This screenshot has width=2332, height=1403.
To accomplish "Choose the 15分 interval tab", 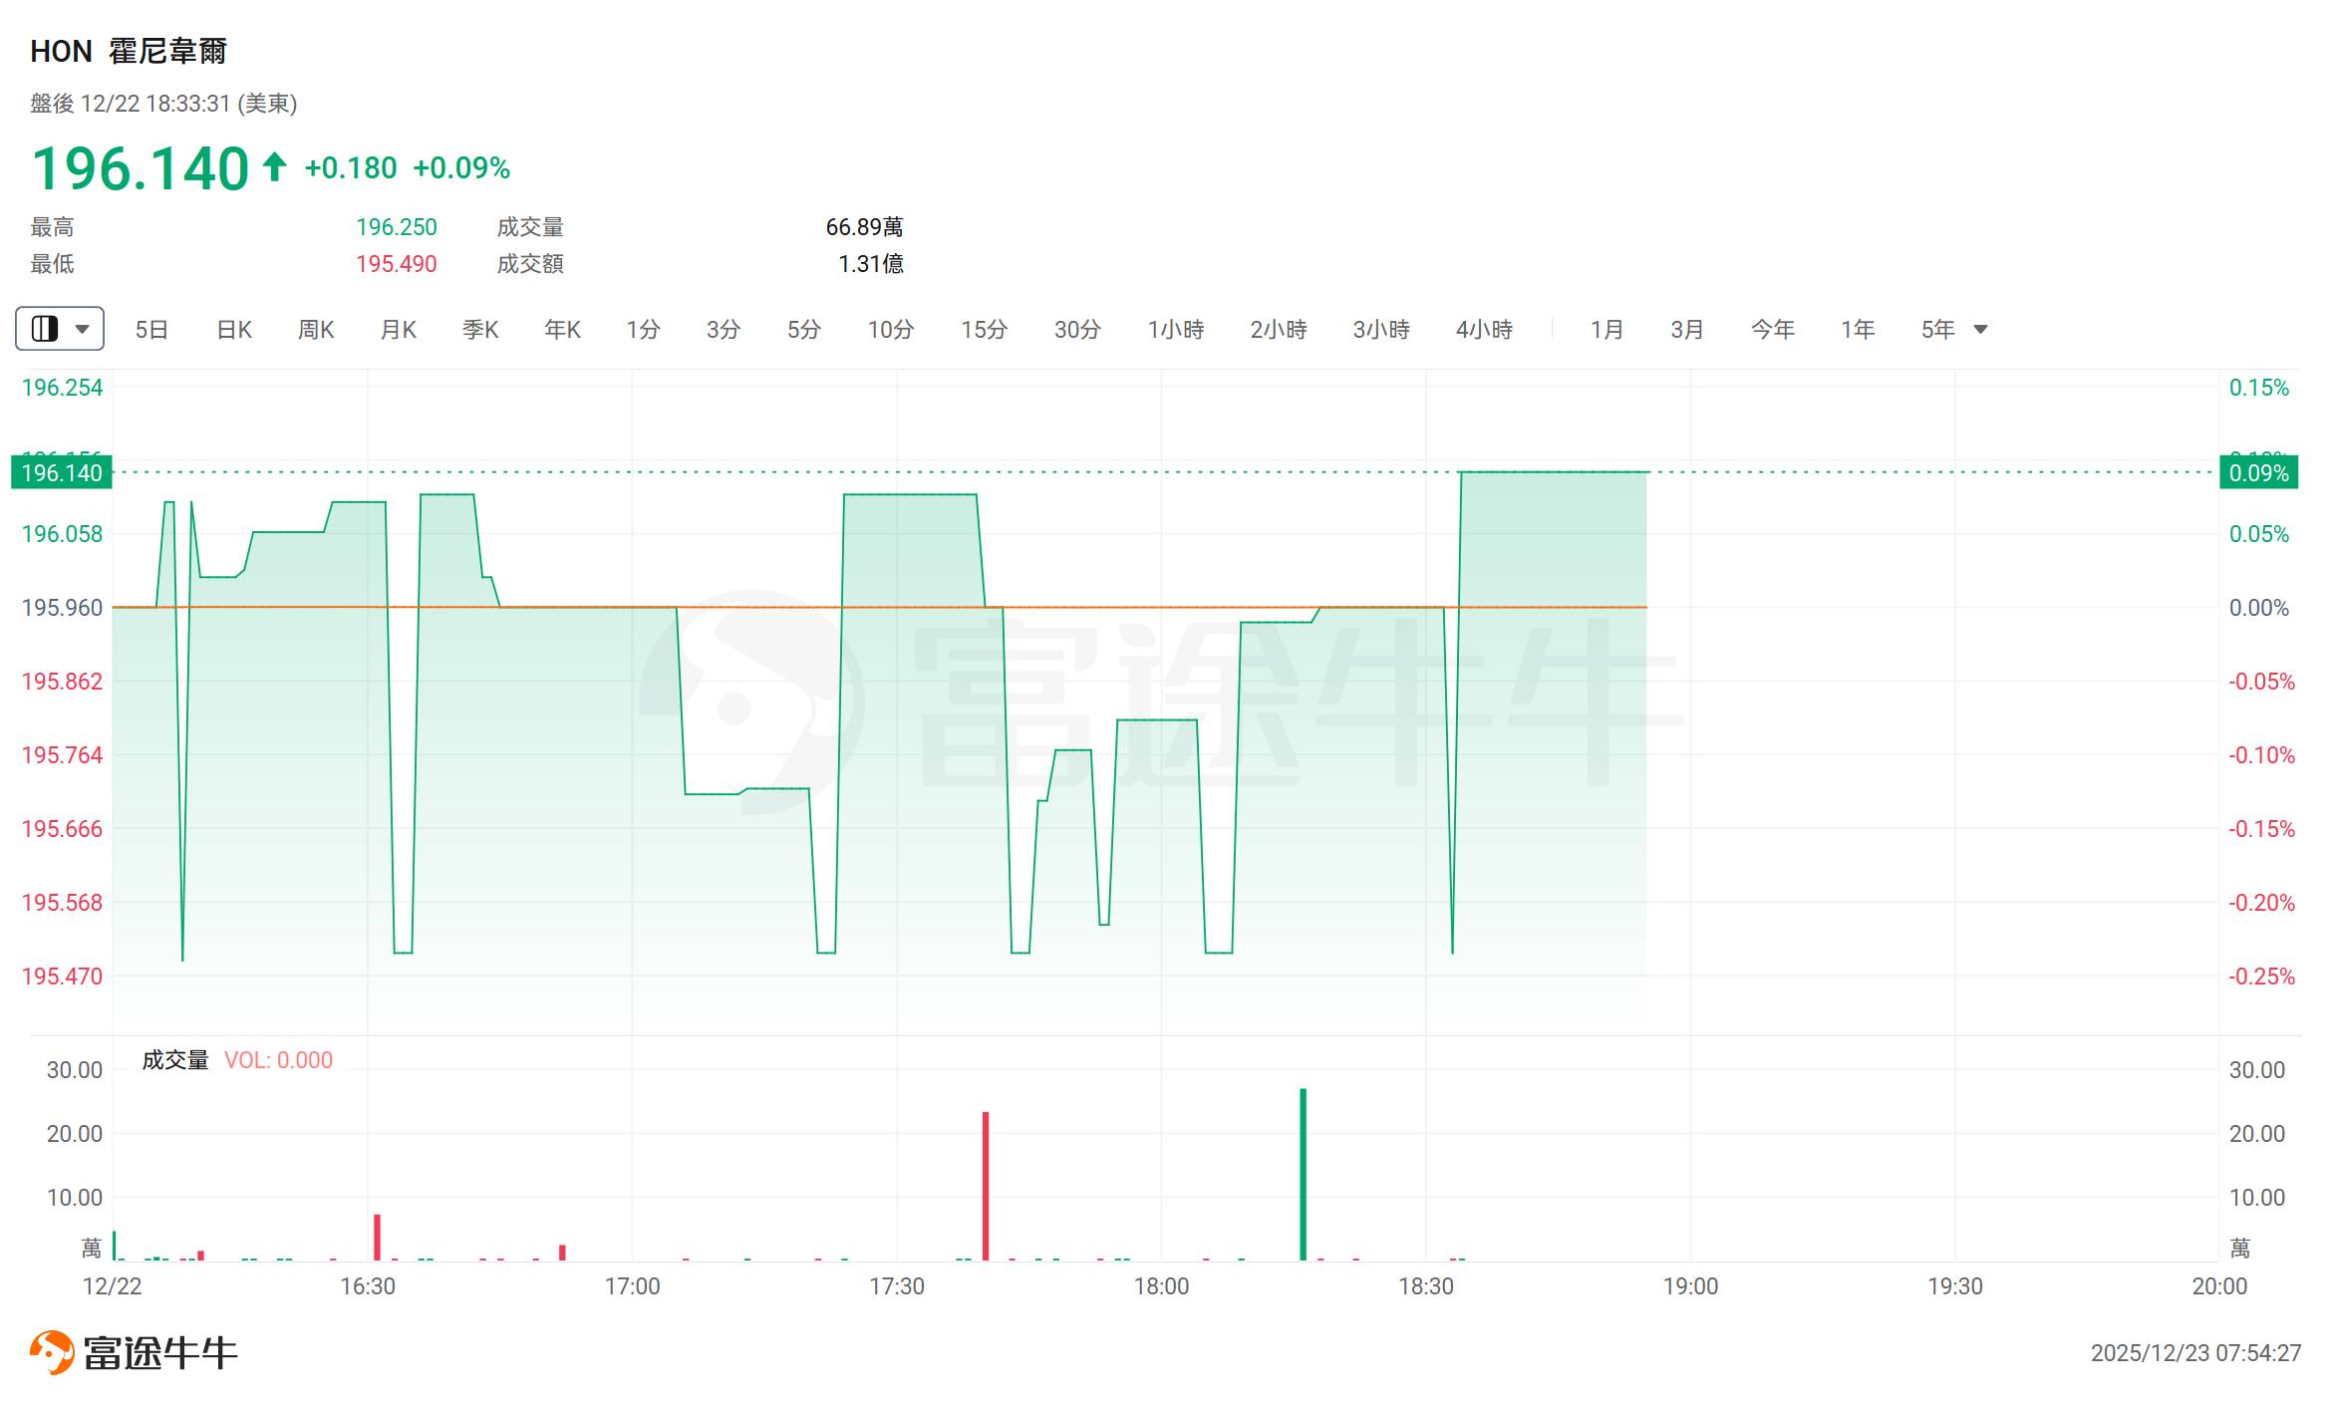I will pyautogui.click(x=984, y=329).
